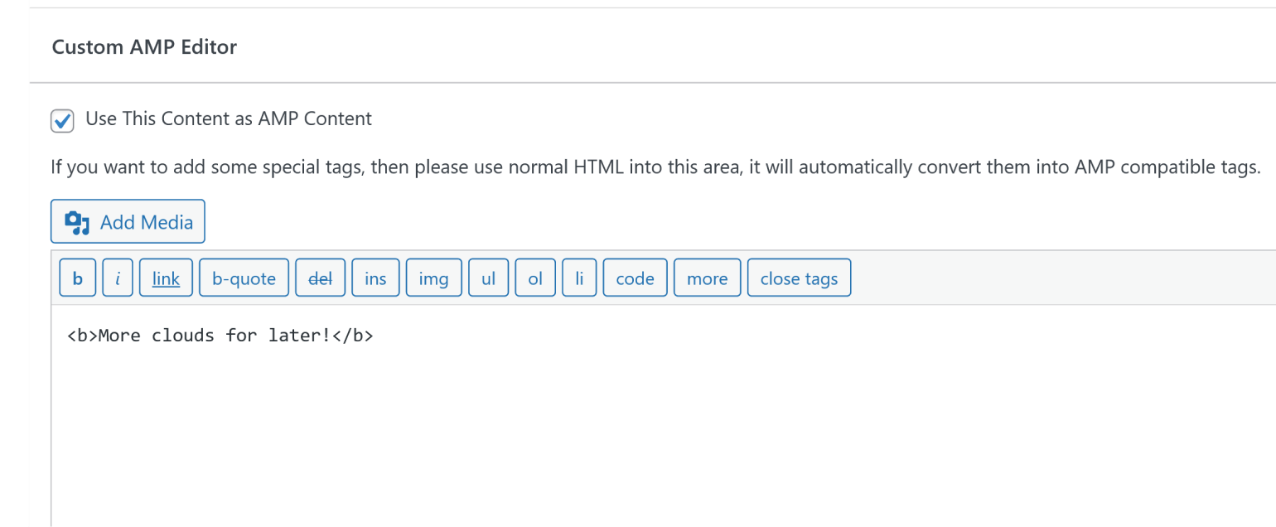Add an ordered list with ol
The width and height of the screenshot is (1276, 527).
[x=535, y=278]
